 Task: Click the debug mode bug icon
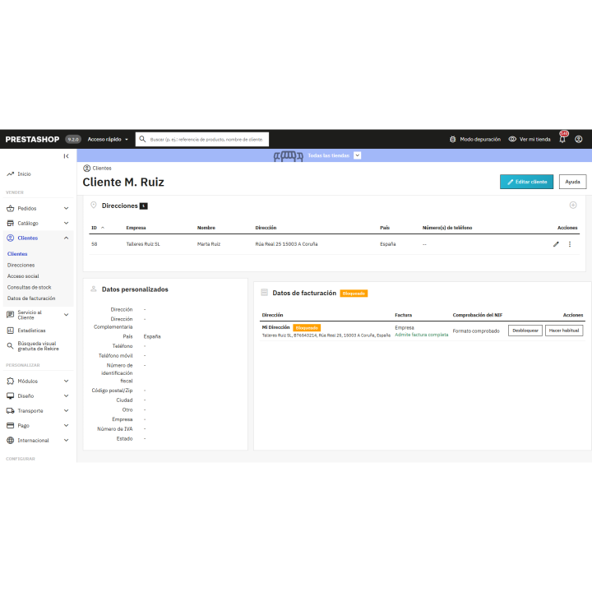(453, 139)
